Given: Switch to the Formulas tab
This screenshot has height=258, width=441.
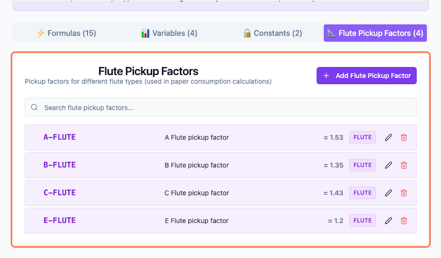Looking at the screenshot, I should coord(67,33).
